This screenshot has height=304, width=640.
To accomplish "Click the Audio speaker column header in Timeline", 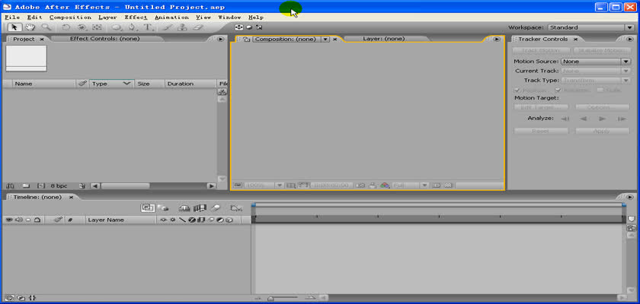I will click(x=19, y=220).
